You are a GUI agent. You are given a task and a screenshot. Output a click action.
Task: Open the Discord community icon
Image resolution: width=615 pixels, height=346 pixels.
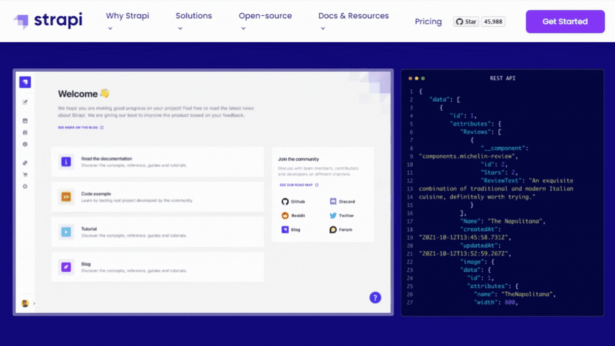point(333,201)
